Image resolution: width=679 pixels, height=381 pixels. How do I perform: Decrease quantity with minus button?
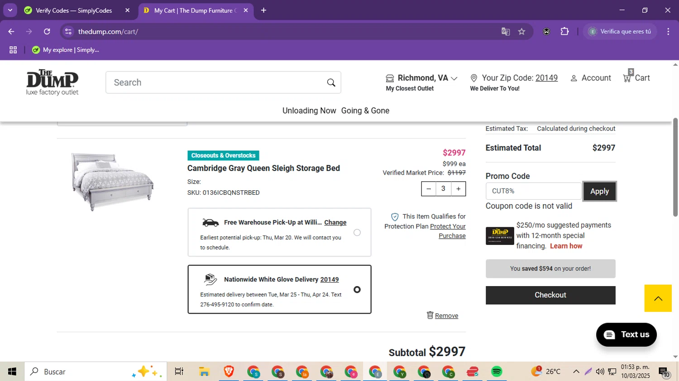(429, 189)
